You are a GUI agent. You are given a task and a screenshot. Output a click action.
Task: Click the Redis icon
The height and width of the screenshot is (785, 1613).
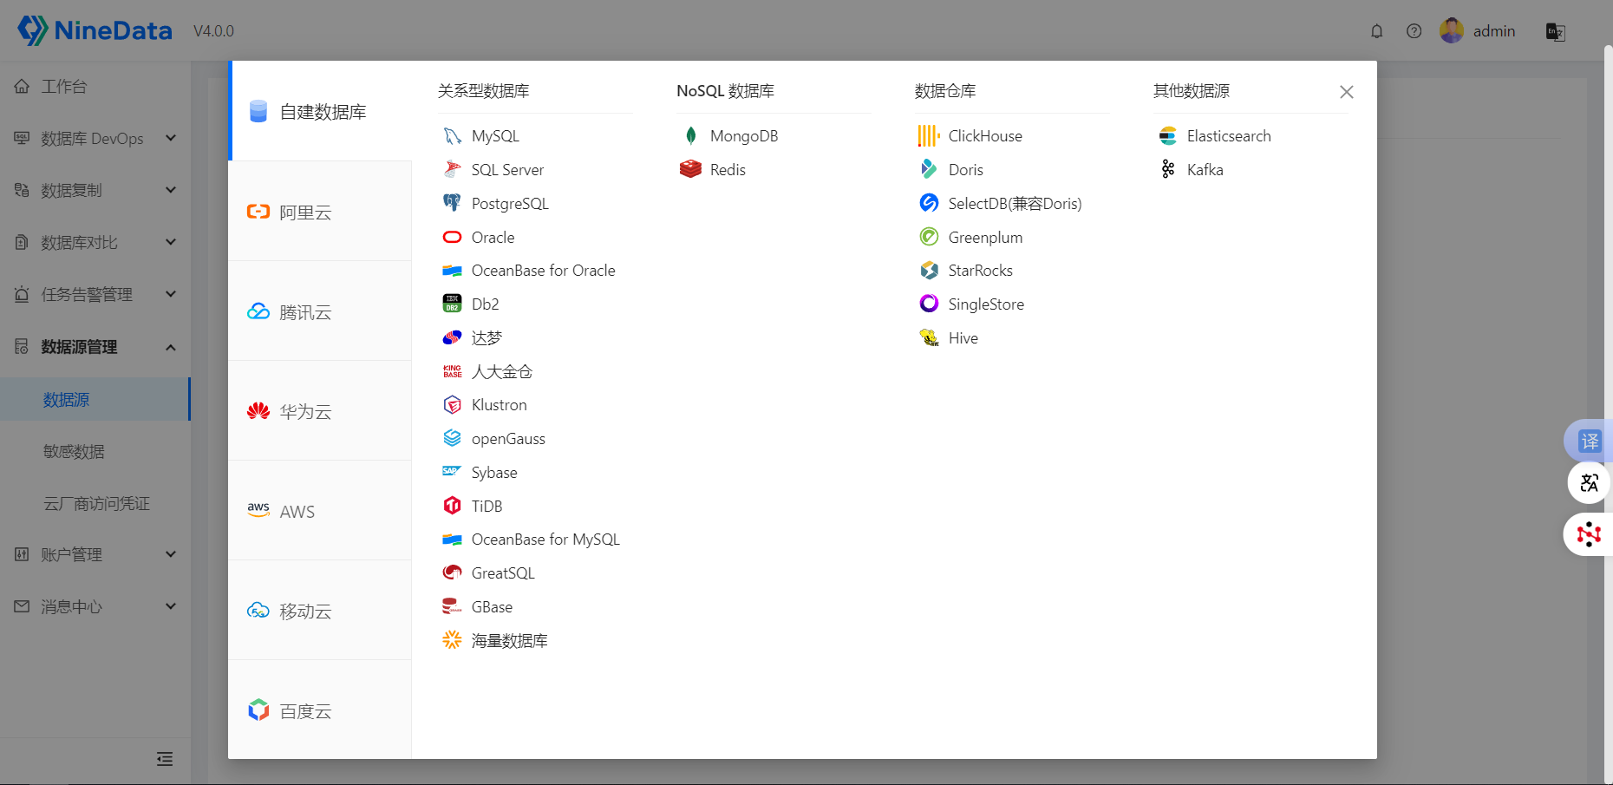690,170
